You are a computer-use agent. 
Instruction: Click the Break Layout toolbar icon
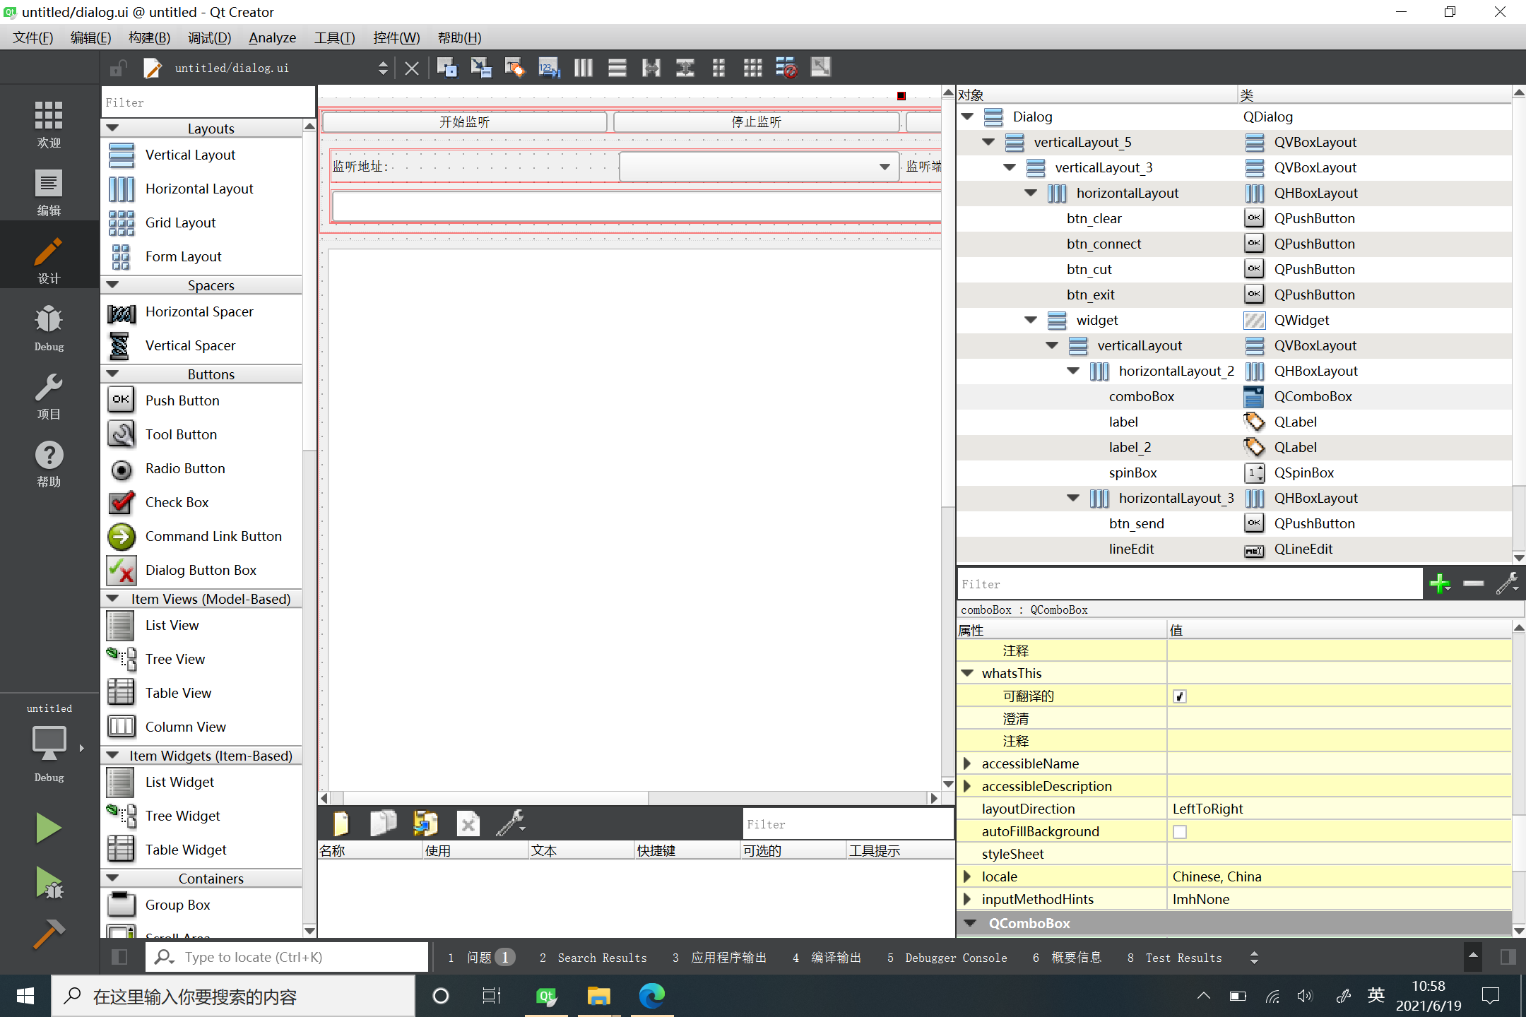[x=786, y=68]
